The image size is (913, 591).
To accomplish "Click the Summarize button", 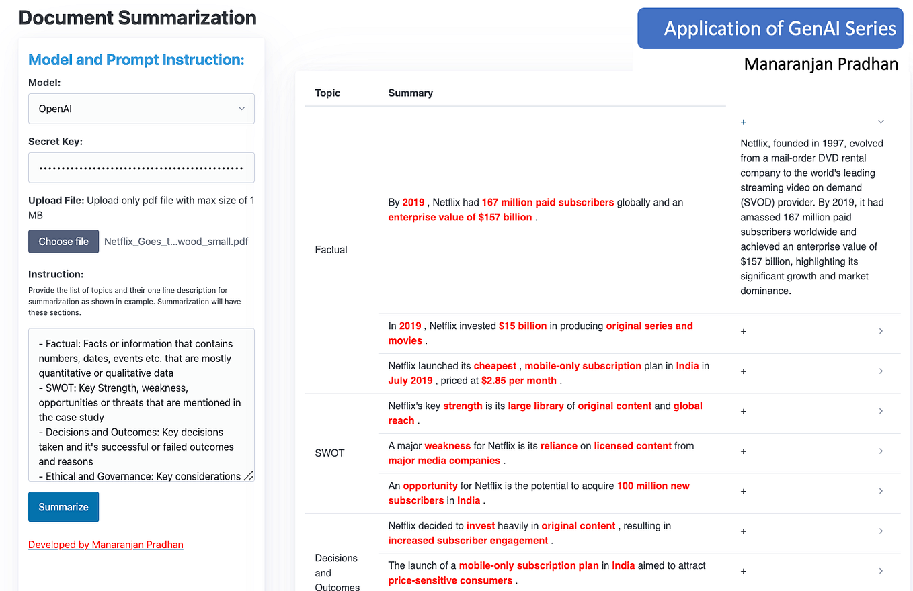I will (63, 506).
